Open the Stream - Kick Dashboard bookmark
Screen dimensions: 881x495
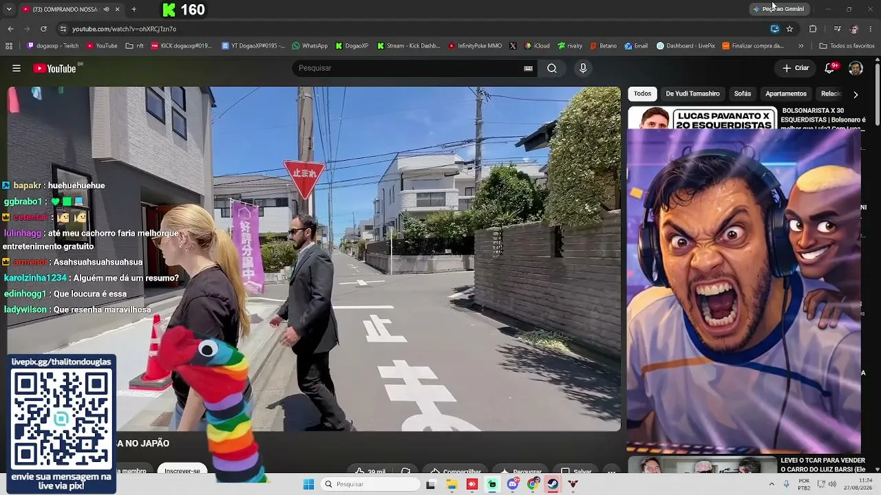(x=408, y=46)
